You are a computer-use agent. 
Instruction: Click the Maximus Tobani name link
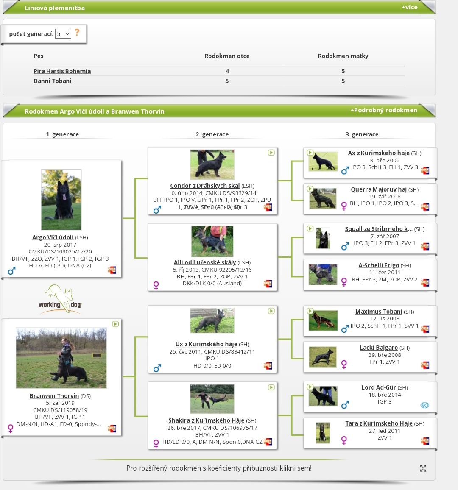(378, 312)
